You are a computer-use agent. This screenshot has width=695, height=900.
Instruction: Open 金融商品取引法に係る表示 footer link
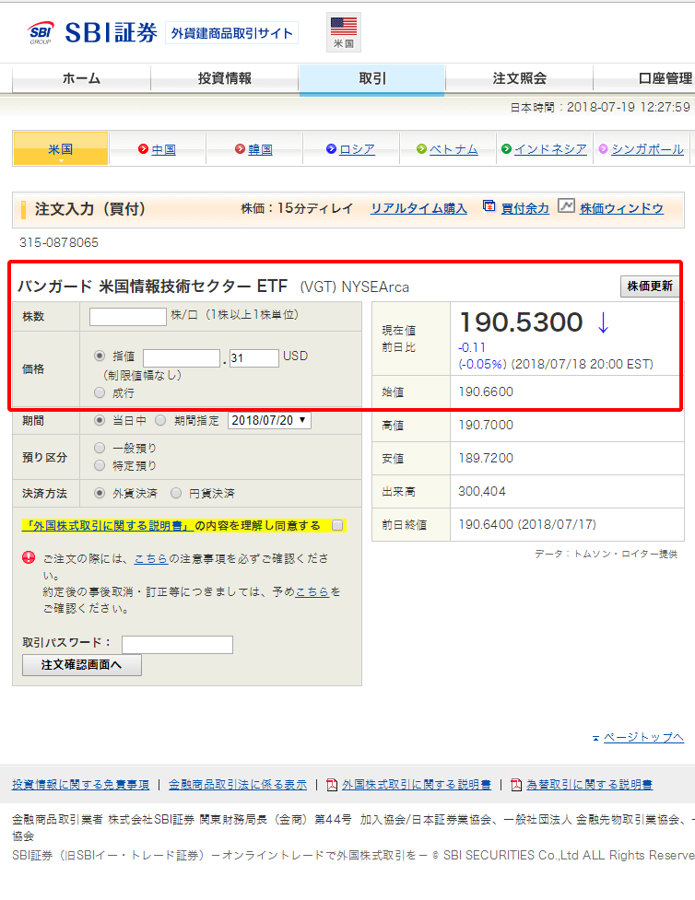238,785
